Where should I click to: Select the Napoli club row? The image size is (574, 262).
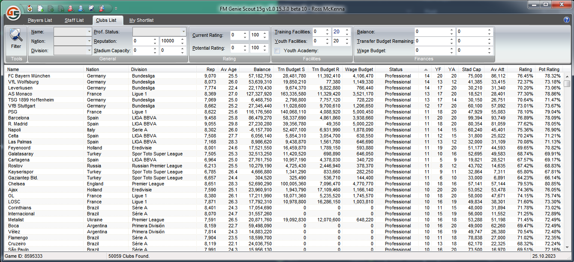283,130
